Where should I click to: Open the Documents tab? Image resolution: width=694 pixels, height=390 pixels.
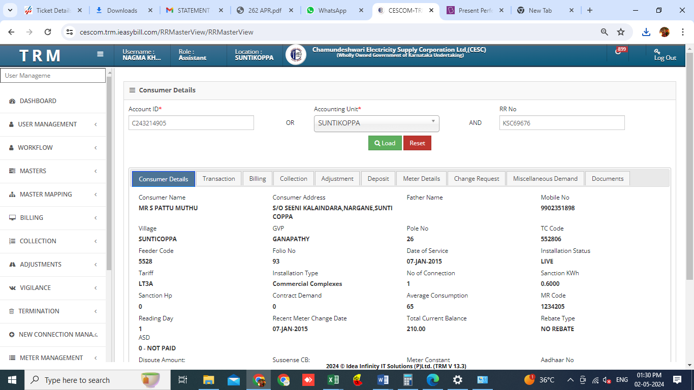[x=608, y=179]
